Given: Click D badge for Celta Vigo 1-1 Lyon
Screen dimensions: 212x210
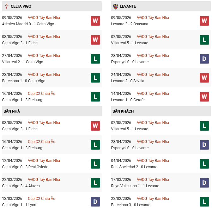Looking at the screenshot, I should point(95,202).
